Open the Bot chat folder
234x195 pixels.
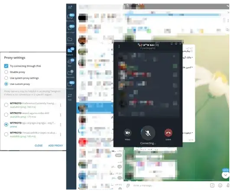click(x=70, y=63)
